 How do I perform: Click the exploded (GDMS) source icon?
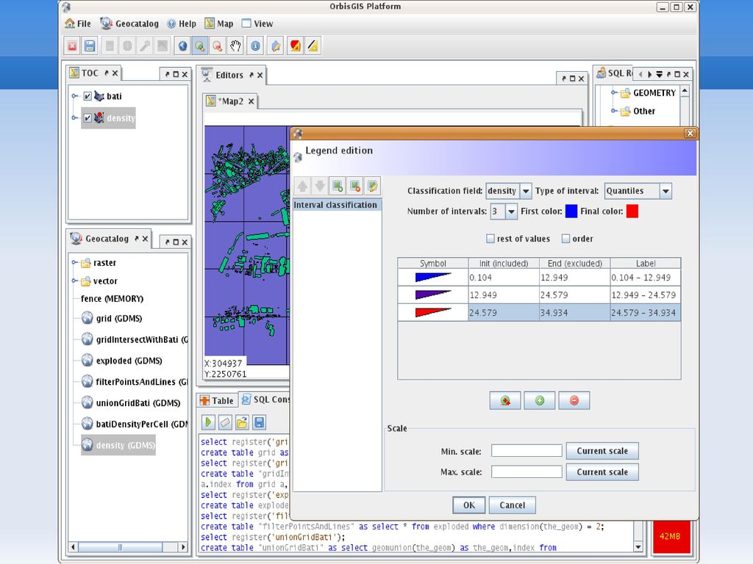point(87,360)
